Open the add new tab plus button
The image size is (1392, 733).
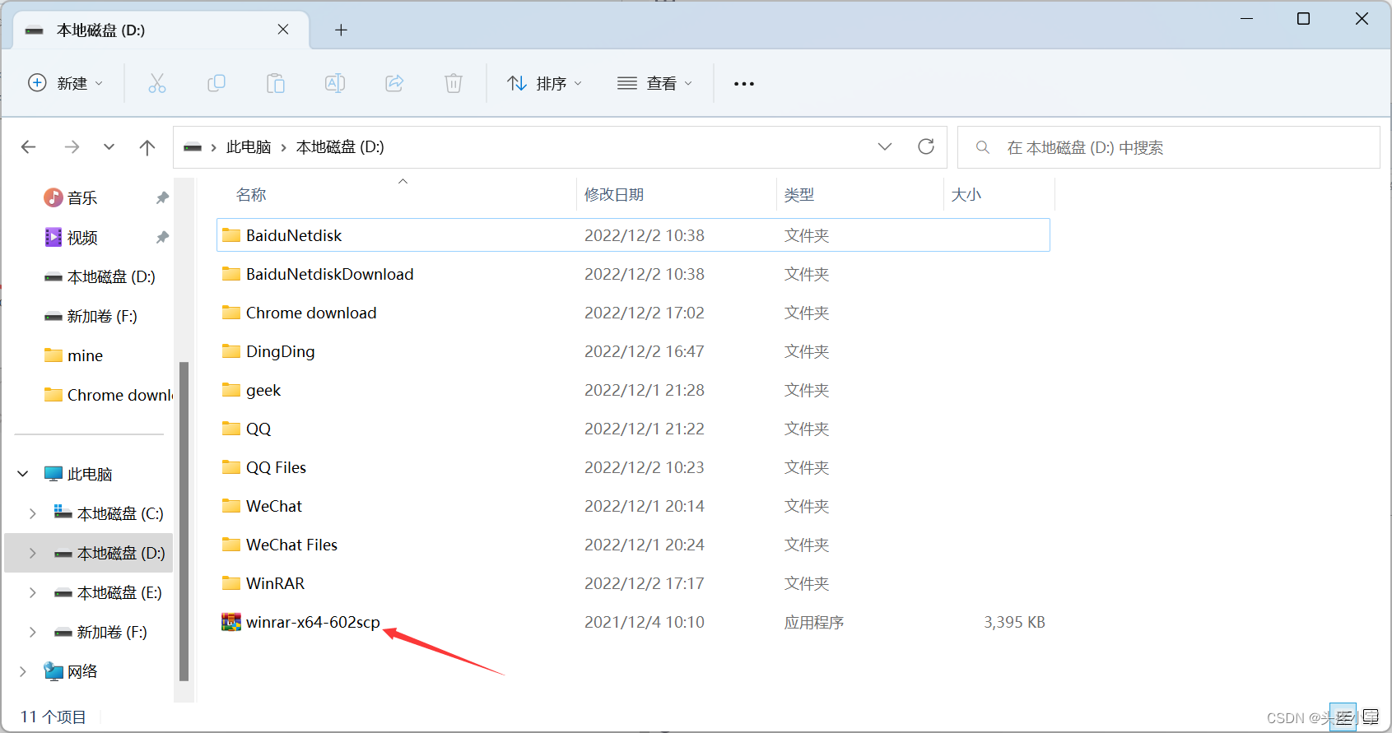[x=341, y=30]
